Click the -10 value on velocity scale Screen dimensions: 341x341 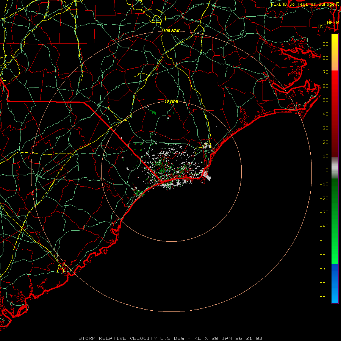click(324, 185)
